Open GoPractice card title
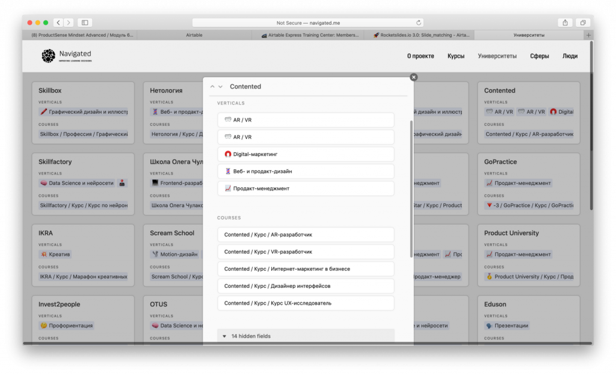 pyautogui.click(x=500, y=161)
